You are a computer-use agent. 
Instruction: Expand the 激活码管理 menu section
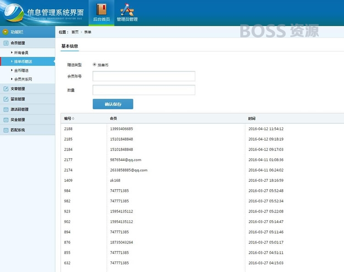click(28, 109)
